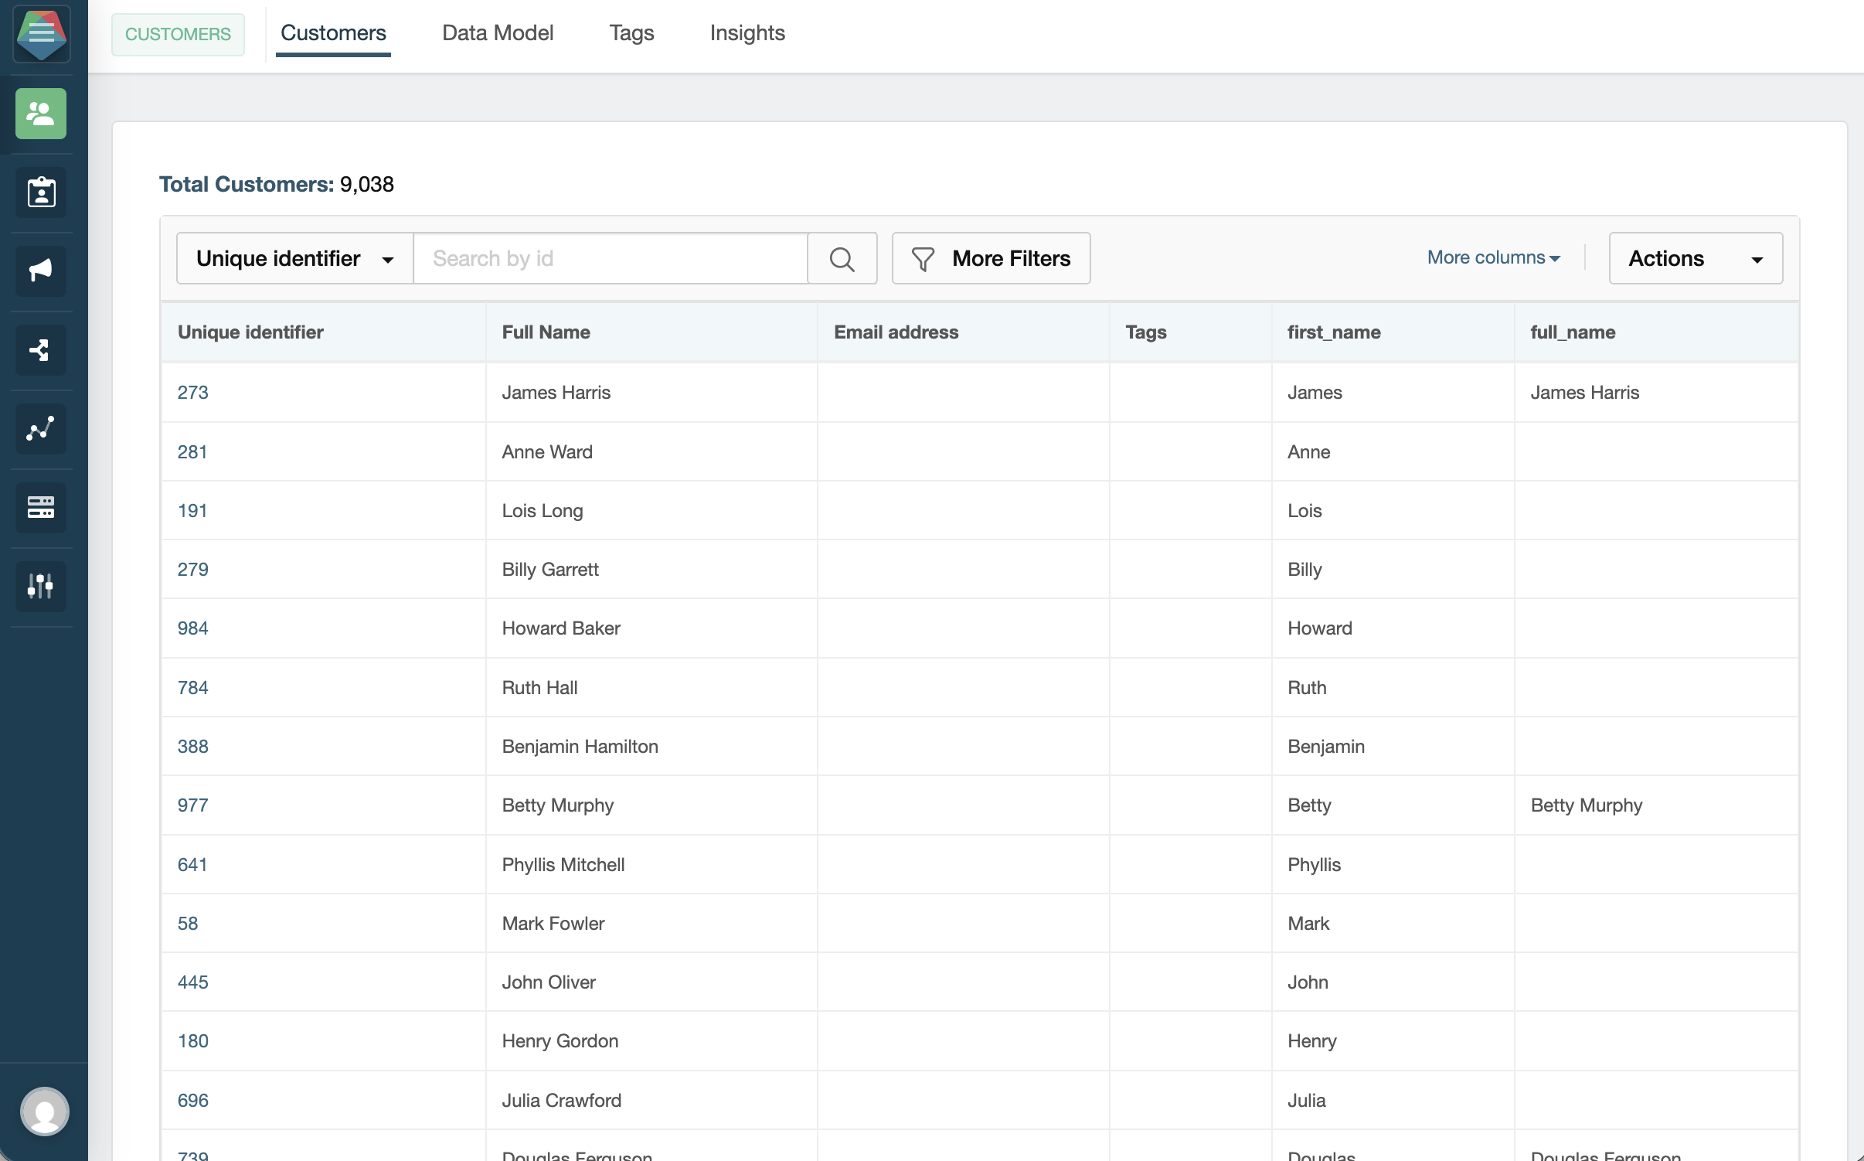Open the clipboard profile icon in sidebar

click(41, 192)
